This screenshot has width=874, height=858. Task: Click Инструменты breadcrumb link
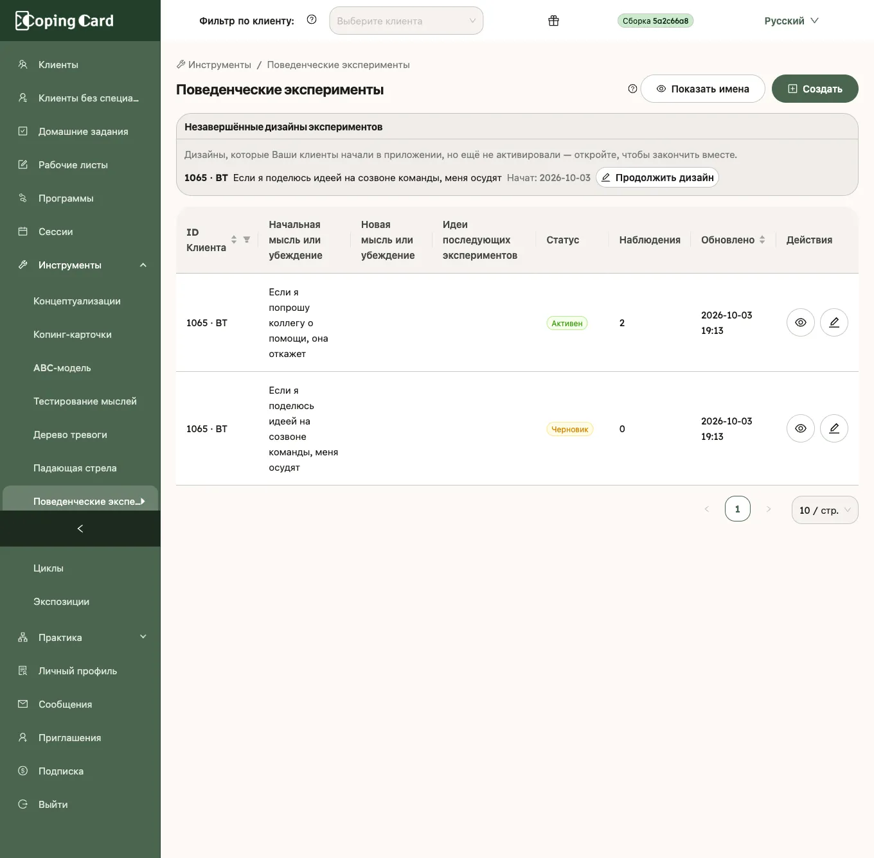214,64
